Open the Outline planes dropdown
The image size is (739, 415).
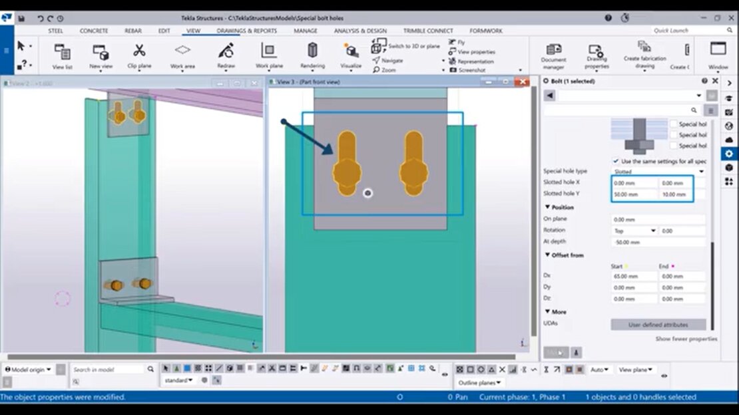point(479,382)
